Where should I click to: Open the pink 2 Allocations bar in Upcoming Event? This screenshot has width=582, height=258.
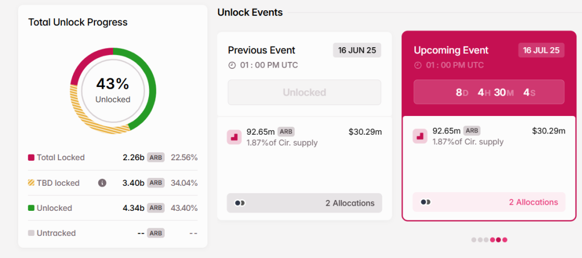[489, 202]
